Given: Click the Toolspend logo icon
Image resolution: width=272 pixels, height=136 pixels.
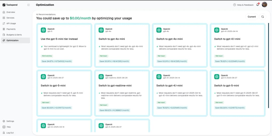Looking at the screenshot, I should [x=4, y=5].
